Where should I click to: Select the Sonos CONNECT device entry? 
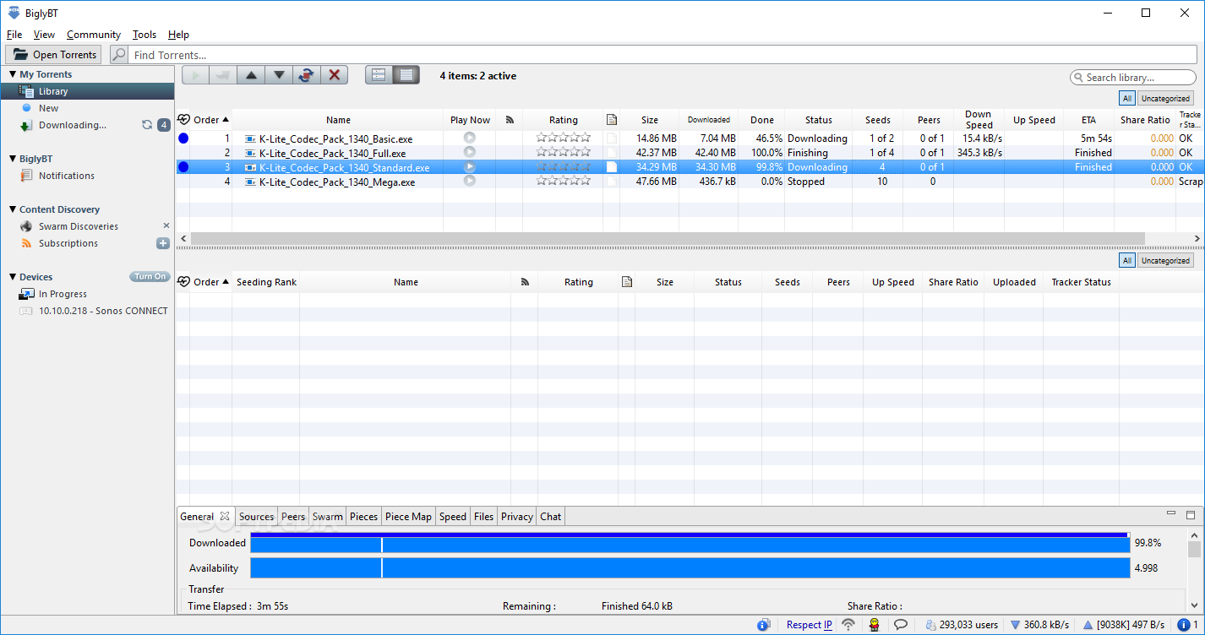pyautogui.click(x=102, y=311)
